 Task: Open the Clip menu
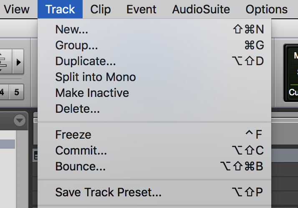[100, 9]
